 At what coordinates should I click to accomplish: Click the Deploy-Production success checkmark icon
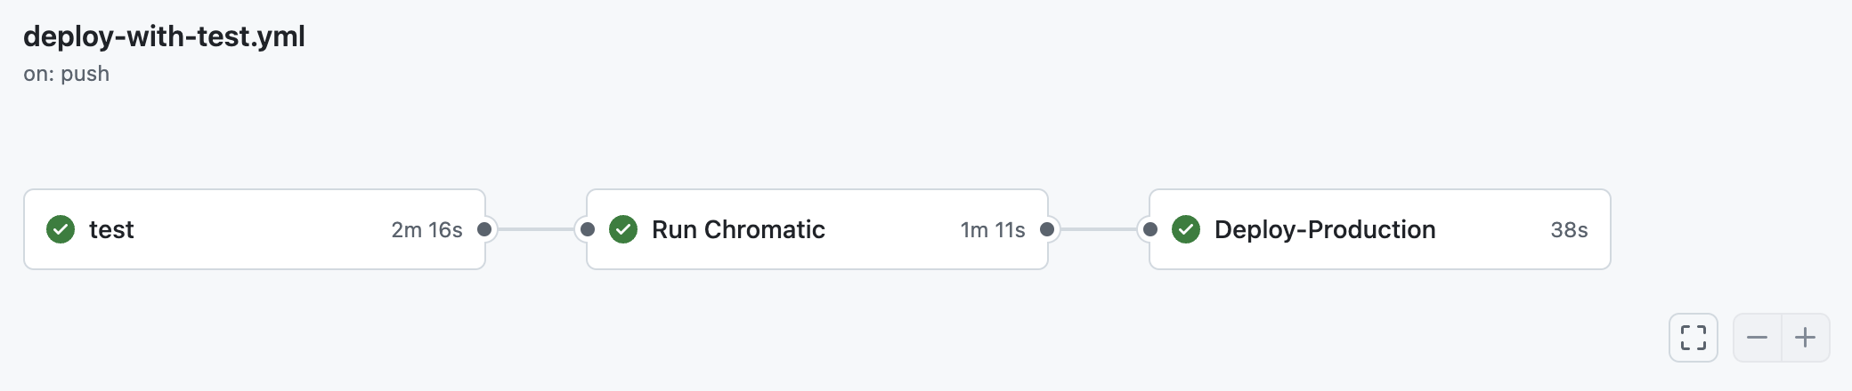coord(1186,229)
